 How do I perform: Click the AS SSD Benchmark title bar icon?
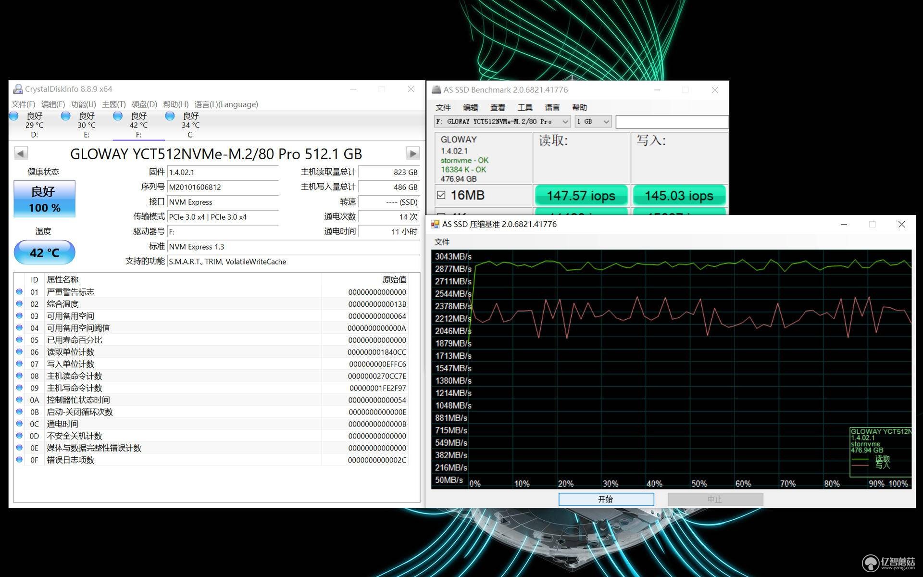point(436,89)
